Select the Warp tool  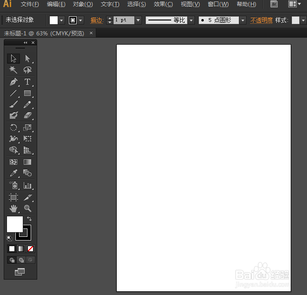13,139
